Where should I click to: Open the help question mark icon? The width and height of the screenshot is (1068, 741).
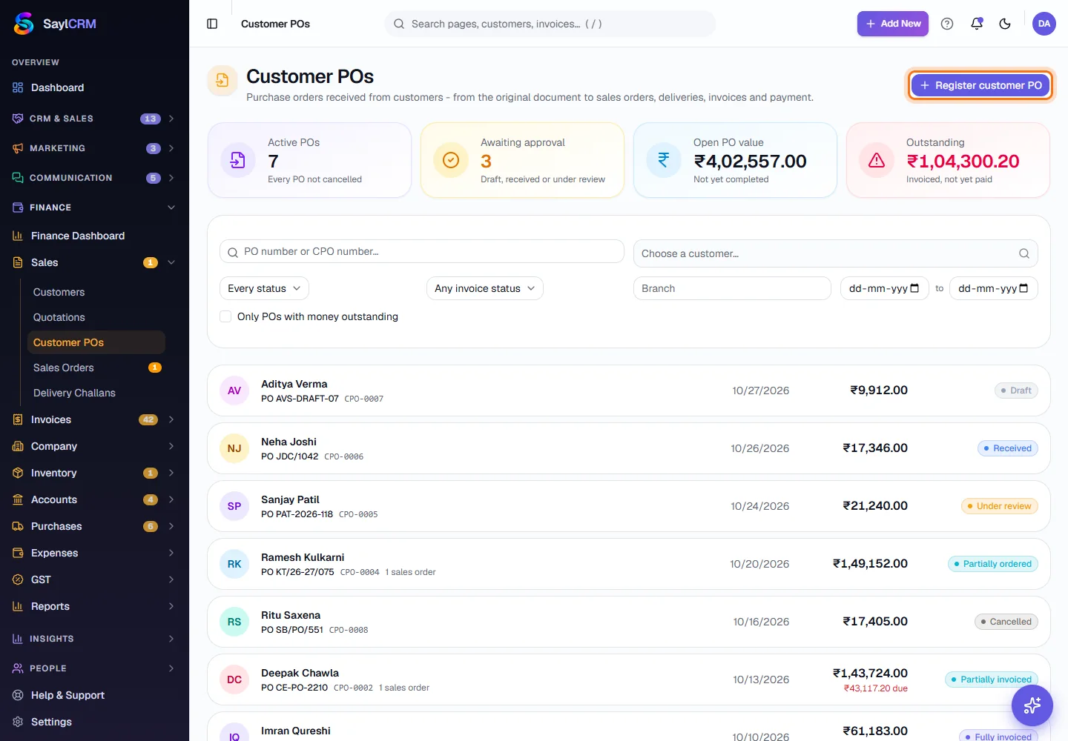tap(947, 24)
